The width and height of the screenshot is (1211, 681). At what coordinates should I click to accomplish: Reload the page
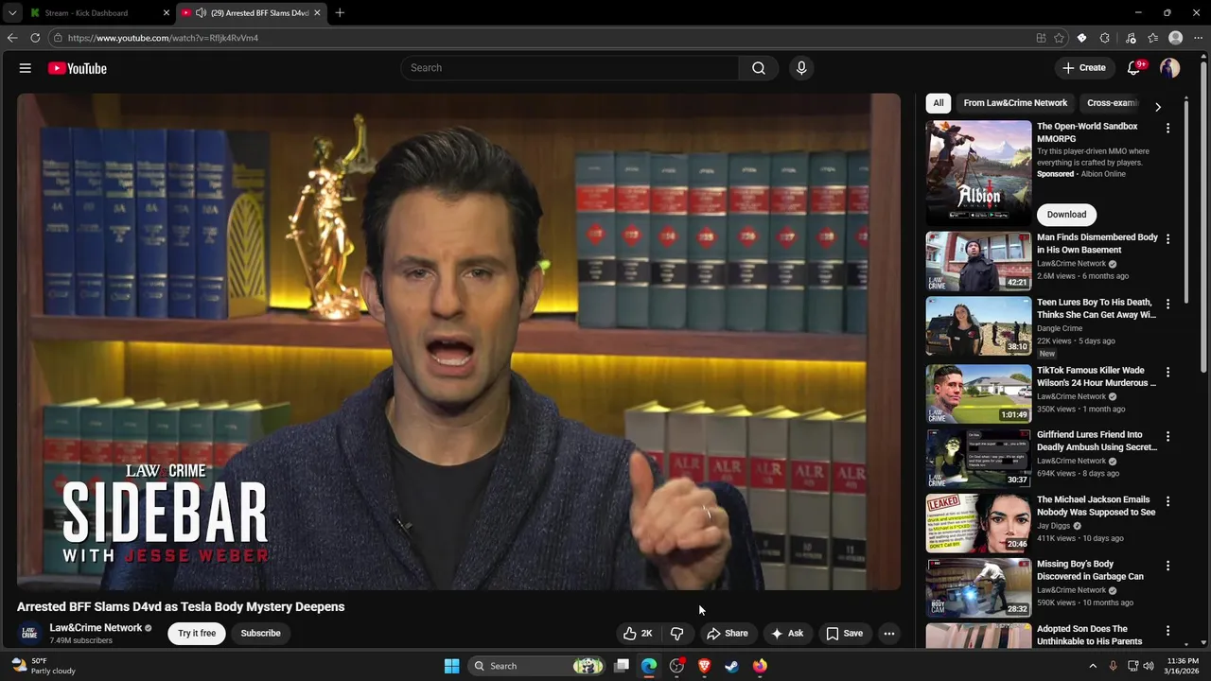pos(35,38)
